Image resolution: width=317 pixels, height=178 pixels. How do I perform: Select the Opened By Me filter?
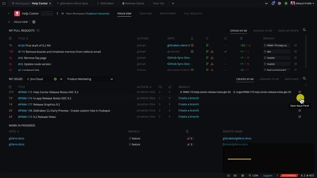pyautogui.click(x=238, y=31)
